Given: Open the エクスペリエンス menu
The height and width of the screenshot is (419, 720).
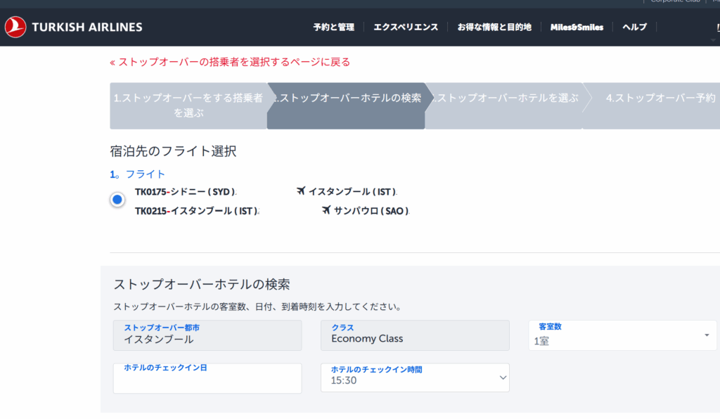Looking at the screenshot, I should [406, 27].
